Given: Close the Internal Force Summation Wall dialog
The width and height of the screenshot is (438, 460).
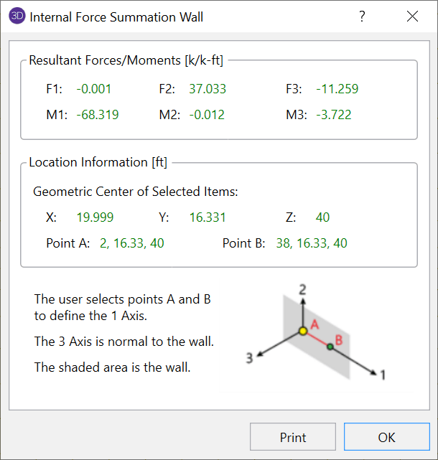Looking at the screenshot, I should click(412, 17).
